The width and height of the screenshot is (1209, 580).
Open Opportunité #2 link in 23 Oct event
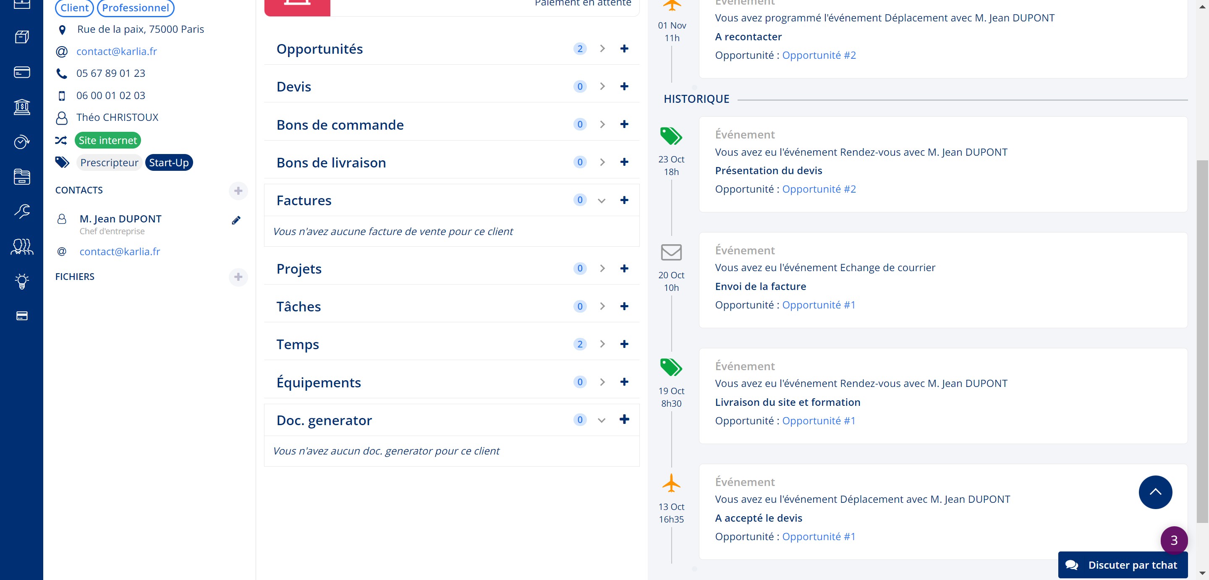[819, 189]
